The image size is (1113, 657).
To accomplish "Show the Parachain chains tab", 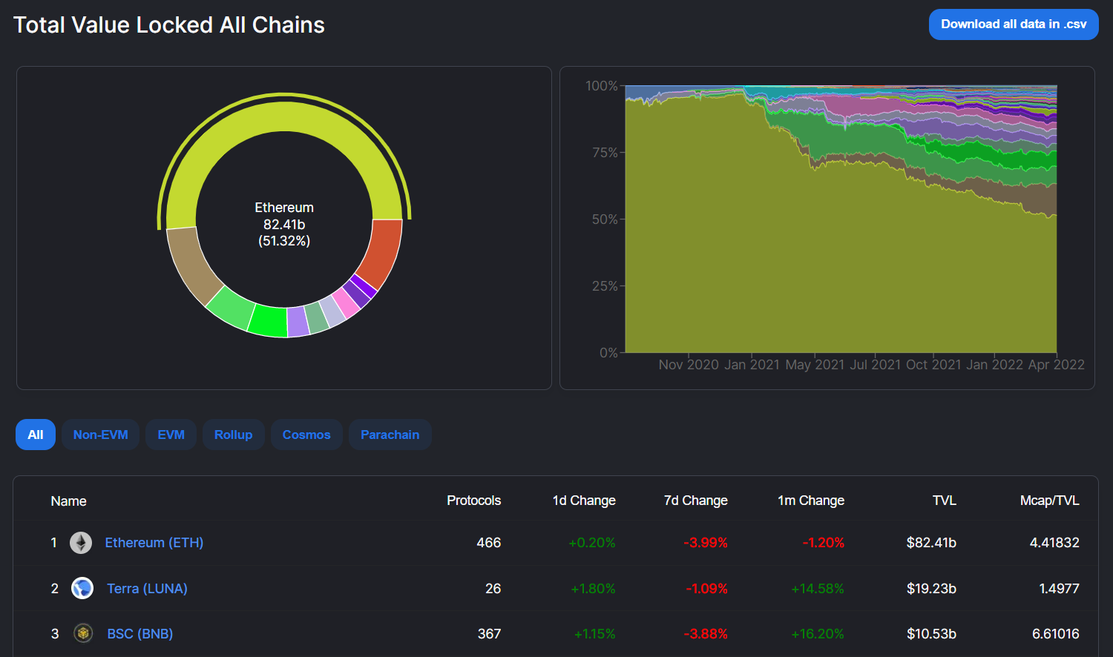I will [x=390, y=435].
